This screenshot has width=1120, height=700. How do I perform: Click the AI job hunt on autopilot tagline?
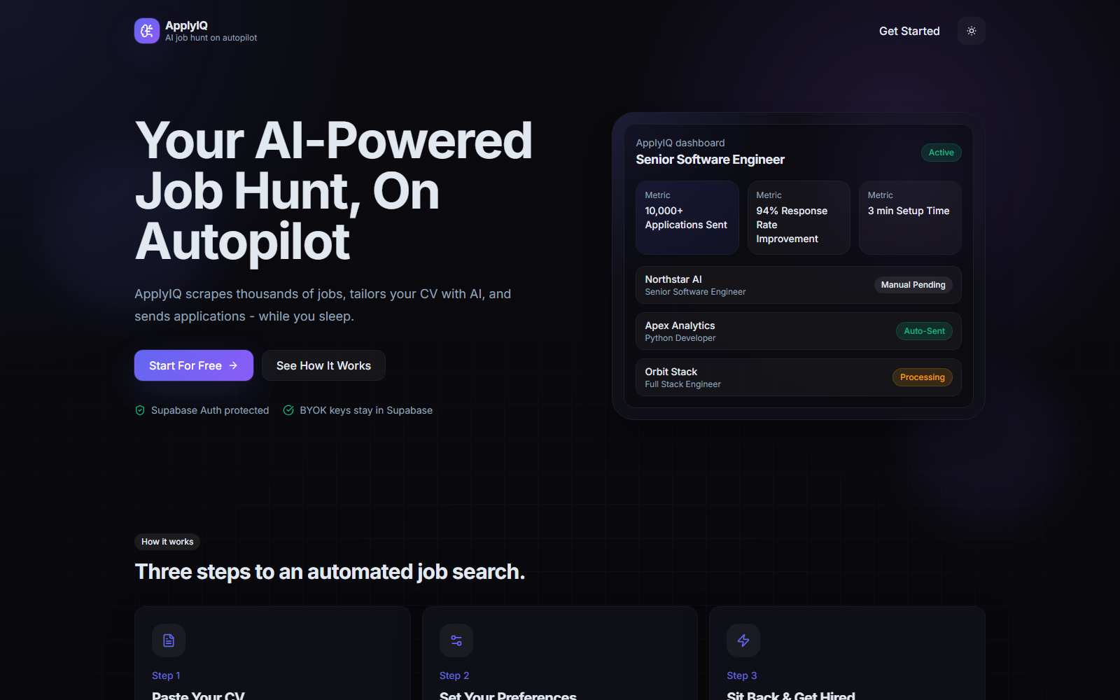click(x=211, y=38)
